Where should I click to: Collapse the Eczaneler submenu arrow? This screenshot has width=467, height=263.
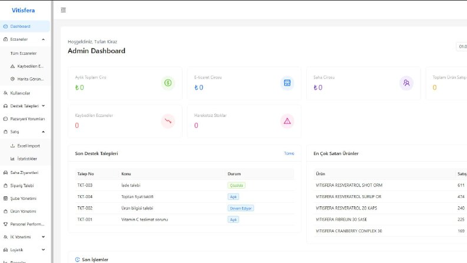(43, 40)
